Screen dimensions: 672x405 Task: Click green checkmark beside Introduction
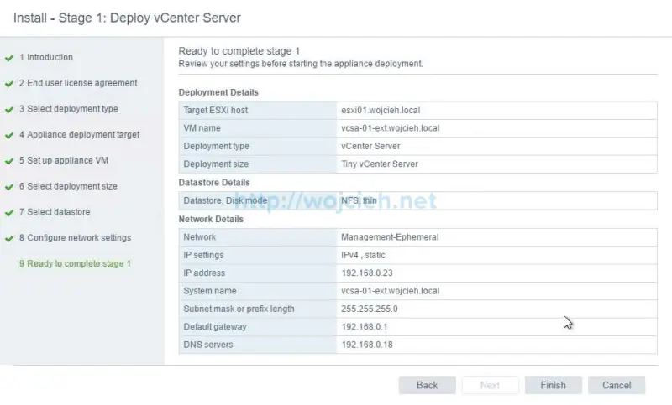[x=9, y=58]
